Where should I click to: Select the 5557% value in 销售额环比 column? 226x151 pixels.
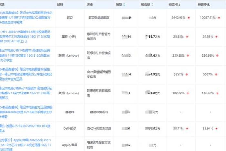(x=208, y=74)
